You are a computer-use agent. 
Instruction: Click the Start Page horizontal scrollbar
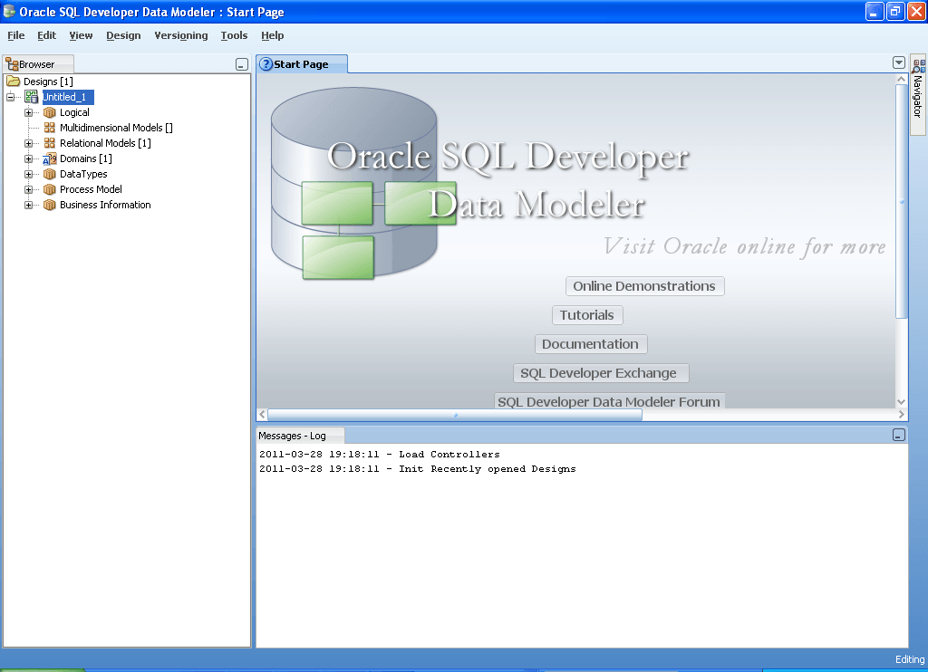point(455,416)
